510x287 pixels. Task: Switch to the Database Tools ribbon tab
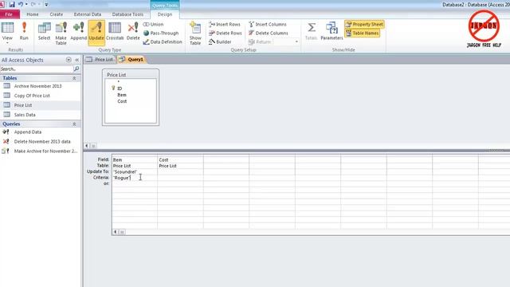click(x=127, y=14)
